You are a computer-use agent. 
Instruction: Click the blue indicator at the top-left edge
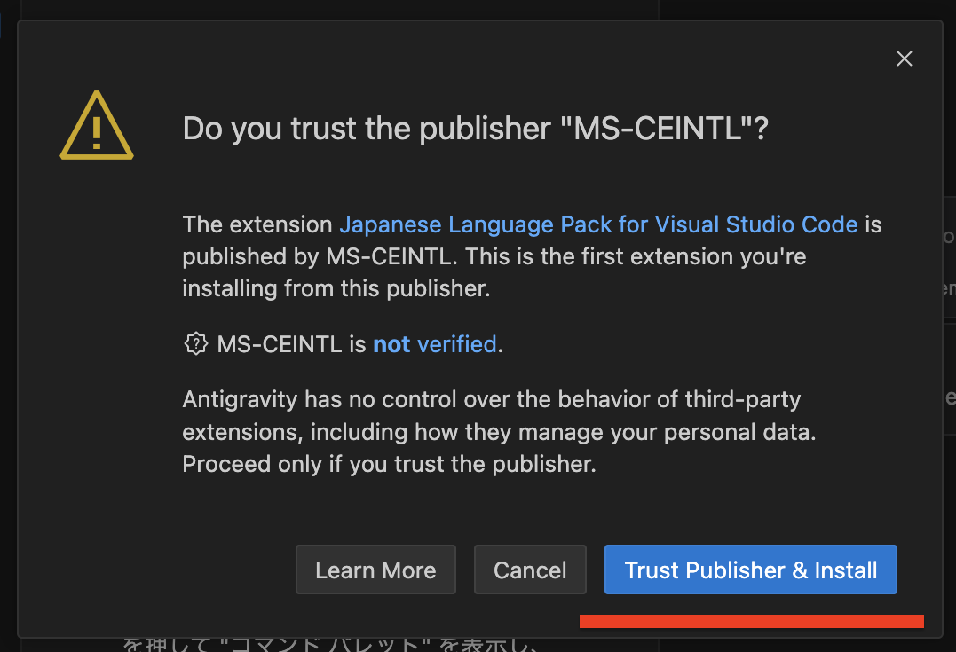pos(2,24)
